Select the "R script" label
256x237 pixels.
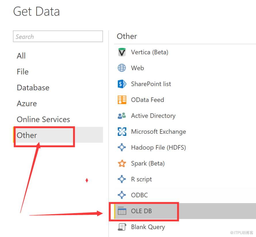(x=142, y=179)
